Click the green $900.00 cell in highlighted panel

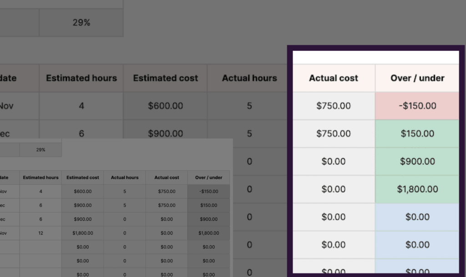417,162
